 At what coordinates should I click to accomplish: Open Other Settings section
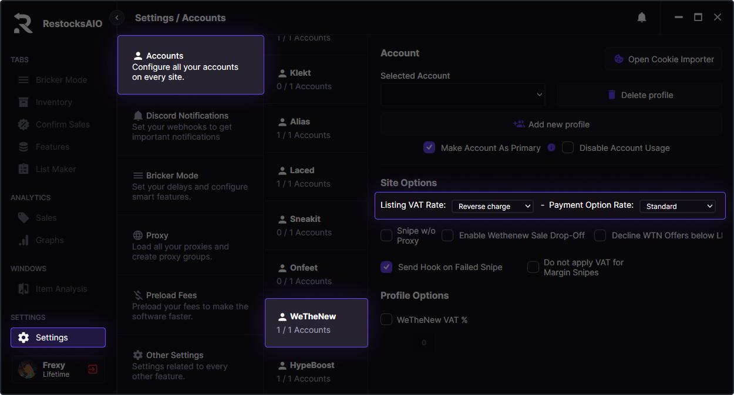(x=191, y=365)
